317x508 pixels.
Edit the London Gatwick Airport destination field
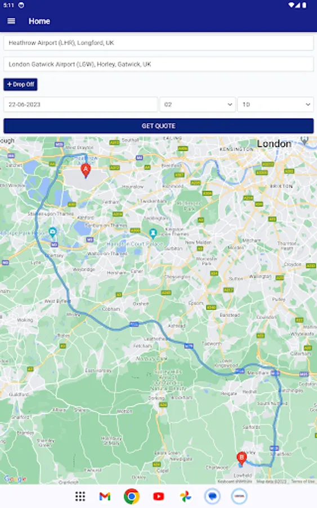158,64
